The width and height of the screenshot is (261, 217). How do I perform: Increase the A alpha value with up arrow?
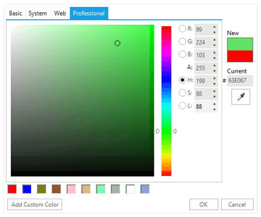click(214, 66)
